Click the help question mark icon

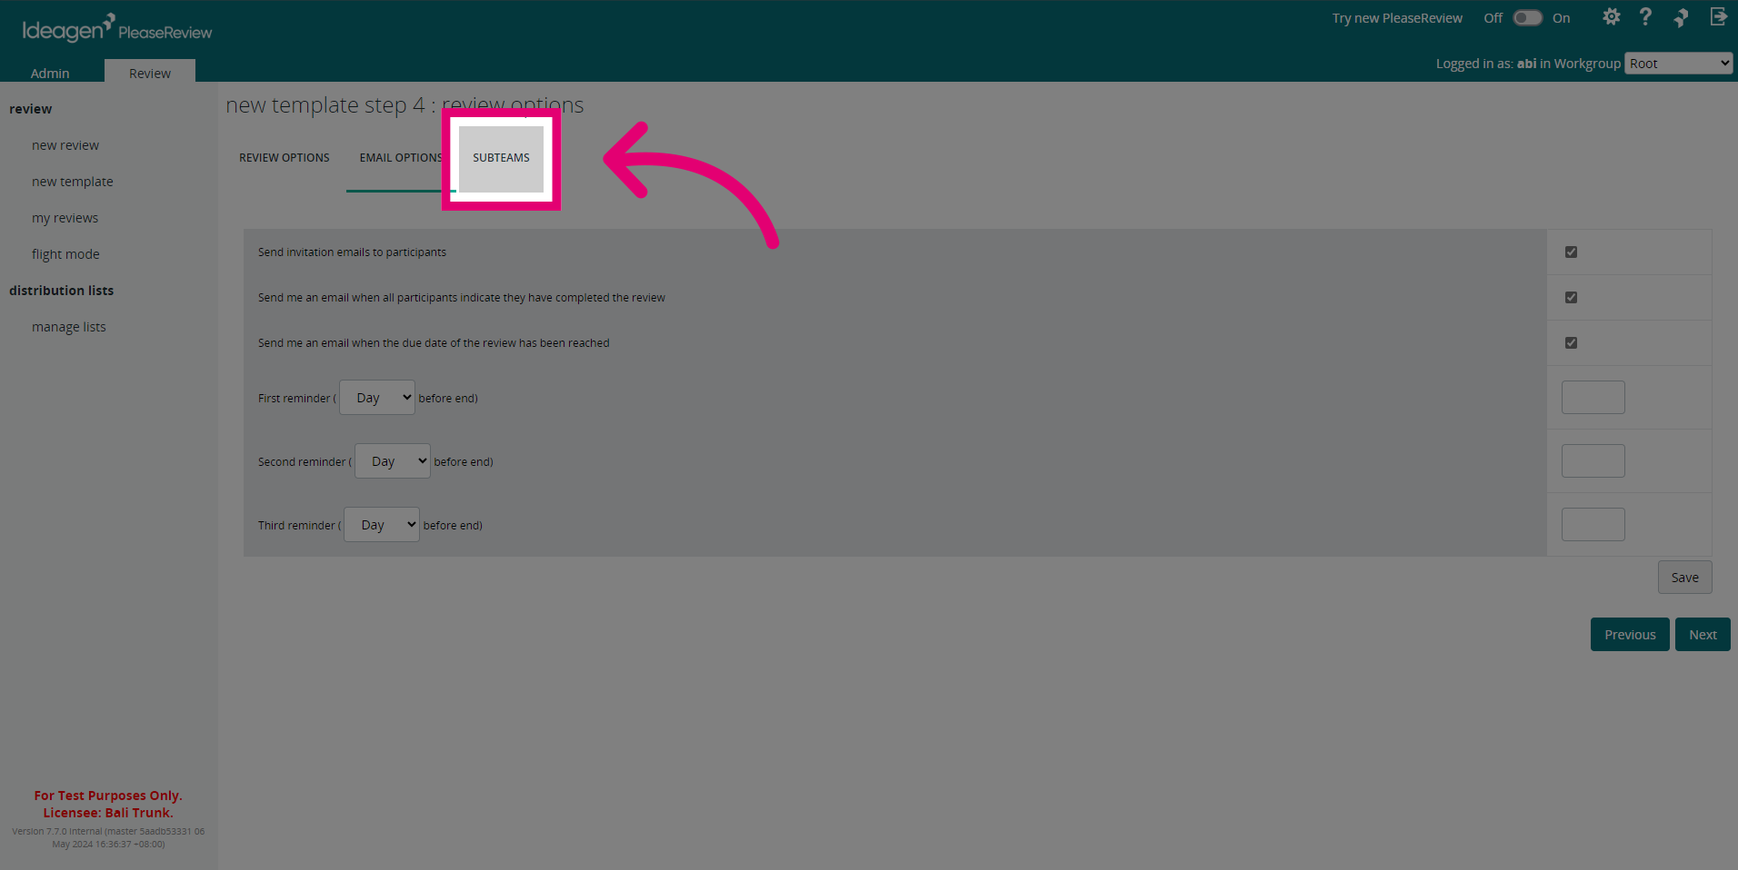click(1645, 17)
